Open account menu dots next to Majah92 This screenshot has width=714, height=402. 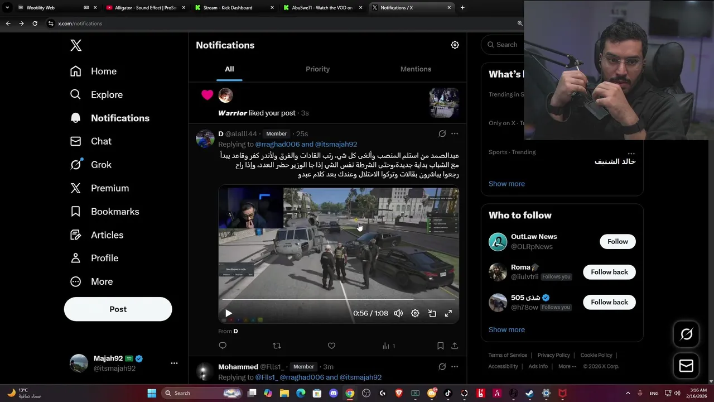coord(174,363)
